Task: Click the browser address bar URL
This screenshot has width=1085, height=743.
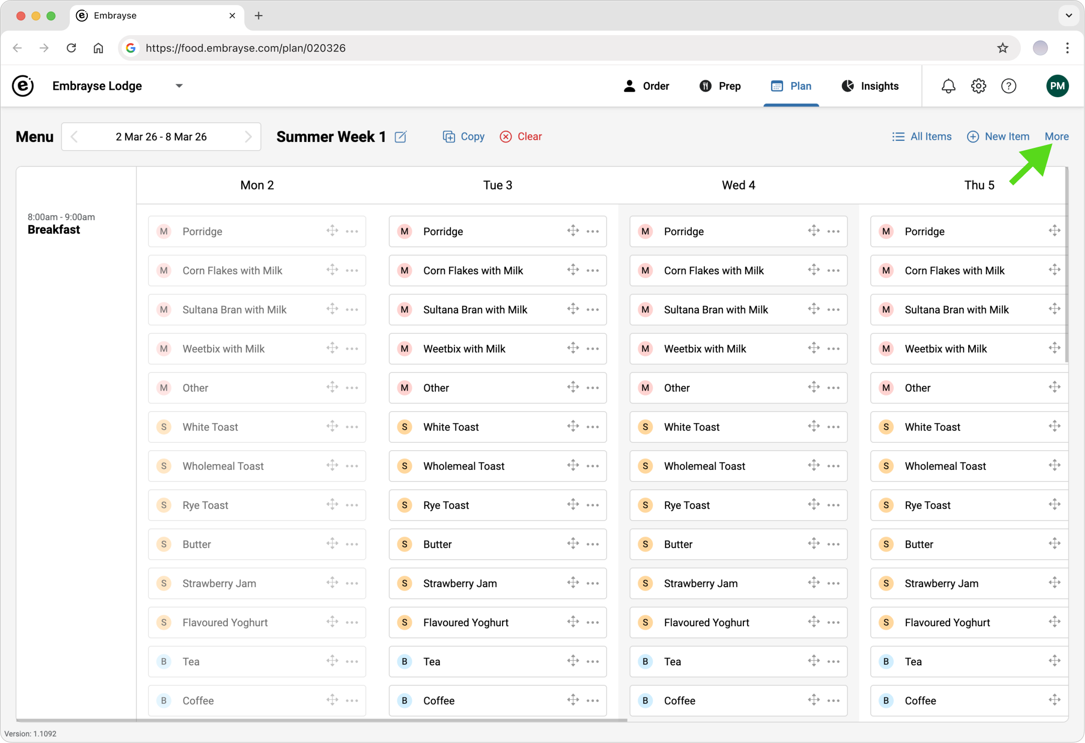Action: (x=245, y=48)
